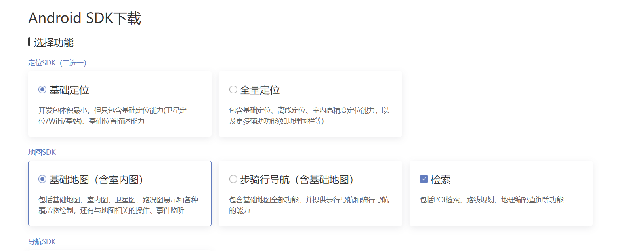Viewport: 620px width, 251px height.
Task: Click the 导航SDK section label
Action: click(42, 241)
